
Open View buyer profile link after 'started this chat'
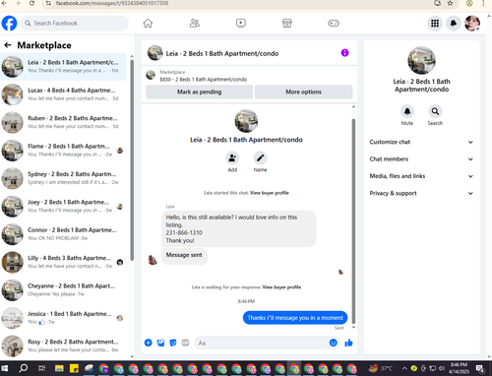(270, 193)
